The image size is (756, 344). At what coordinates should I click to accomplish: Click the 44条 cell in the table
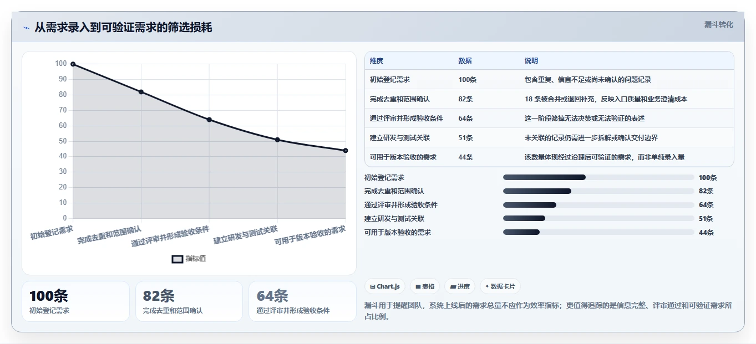[x=466, y=157]
